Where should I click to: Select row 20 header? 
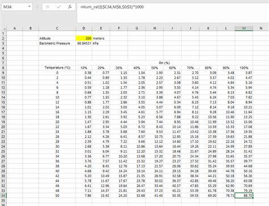pyautogui.click(x=3, y=127)
